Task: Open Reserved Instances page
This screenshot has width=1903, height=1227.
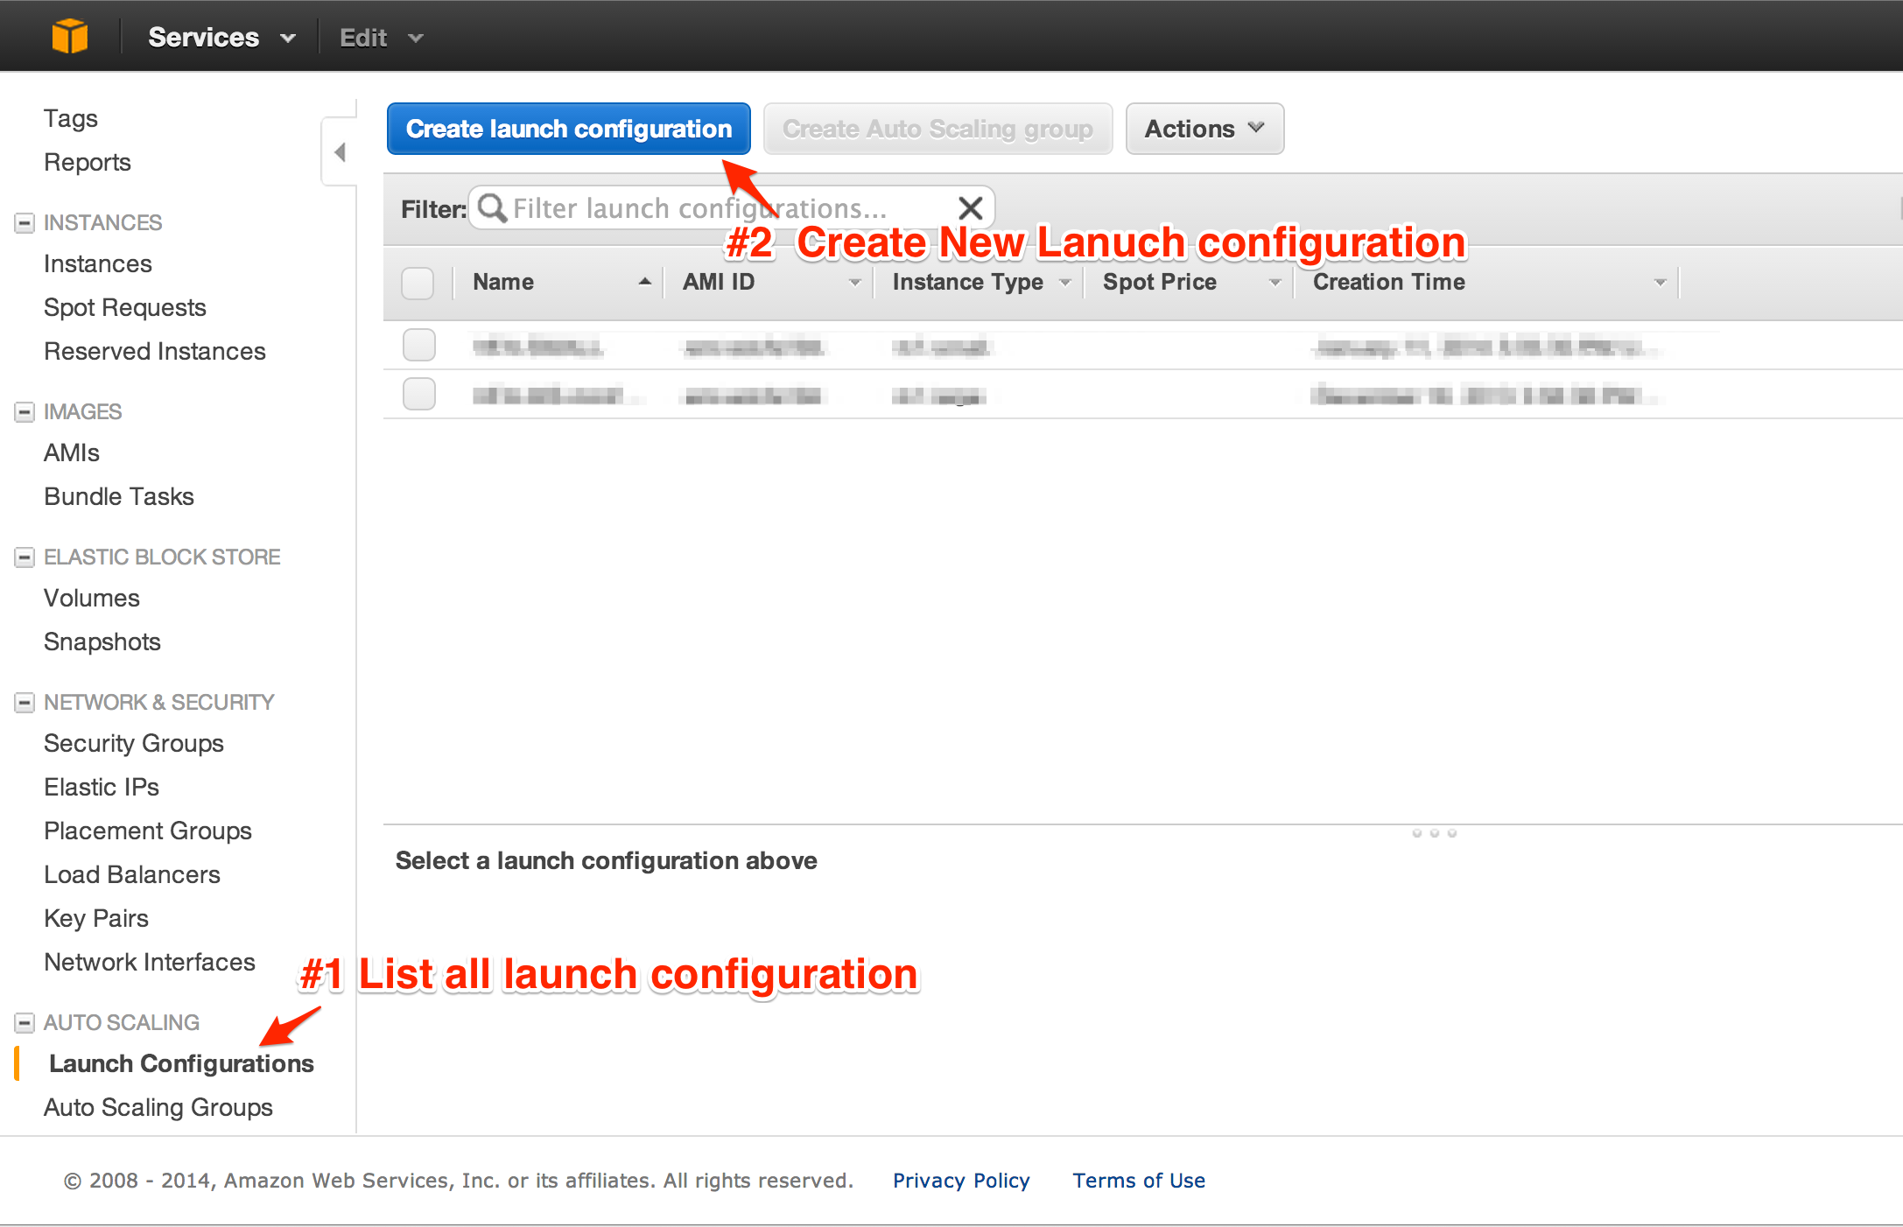Action: [x=155, y=351]
